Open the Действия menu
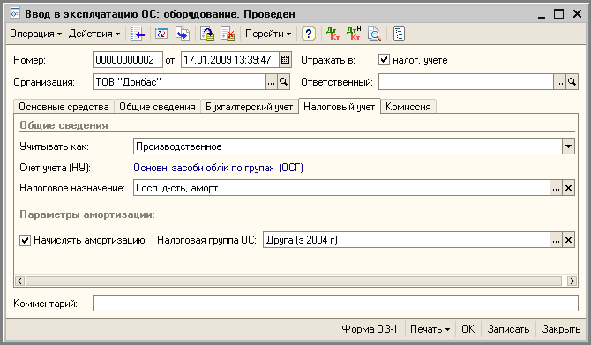591x345 pixels. pos(94,34)
